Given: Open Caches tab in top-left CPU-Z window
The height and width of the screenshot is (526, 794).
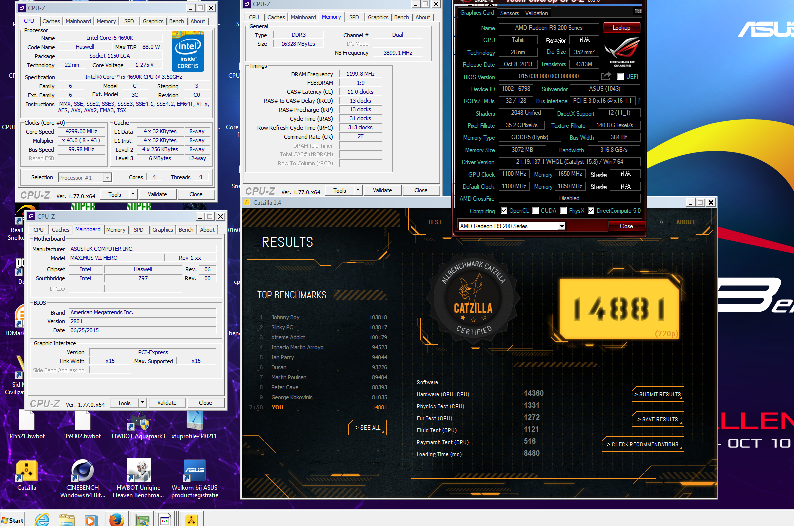Looking at the screenshot, I should click(51, 21).
